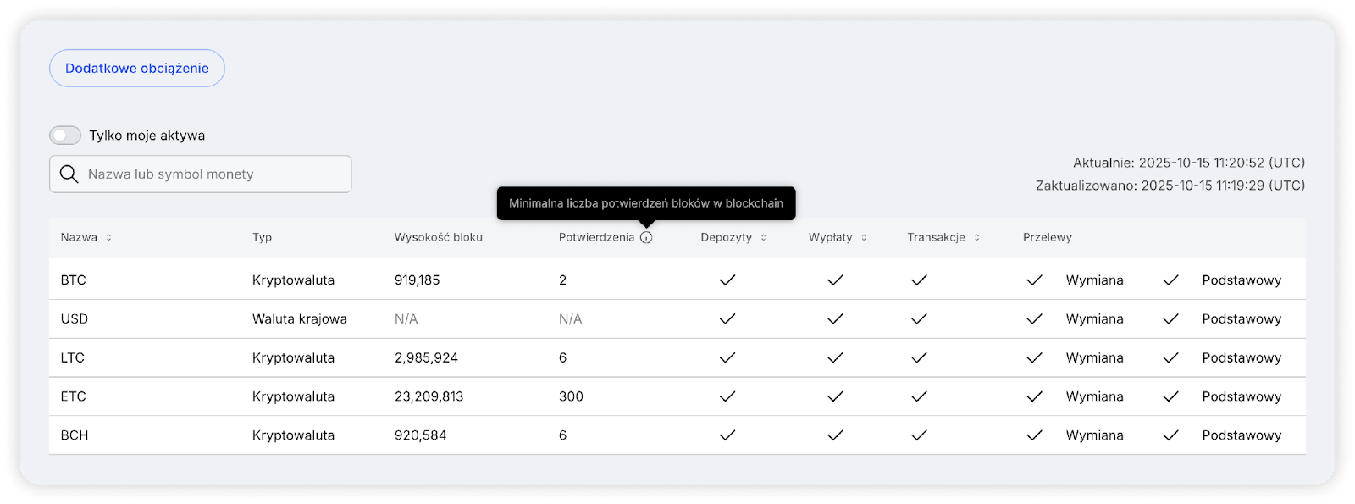Click the Potwierdzenia info icon
Image resolution: width=1355 pixels, height=504 pixels.
tap(646, 238)
